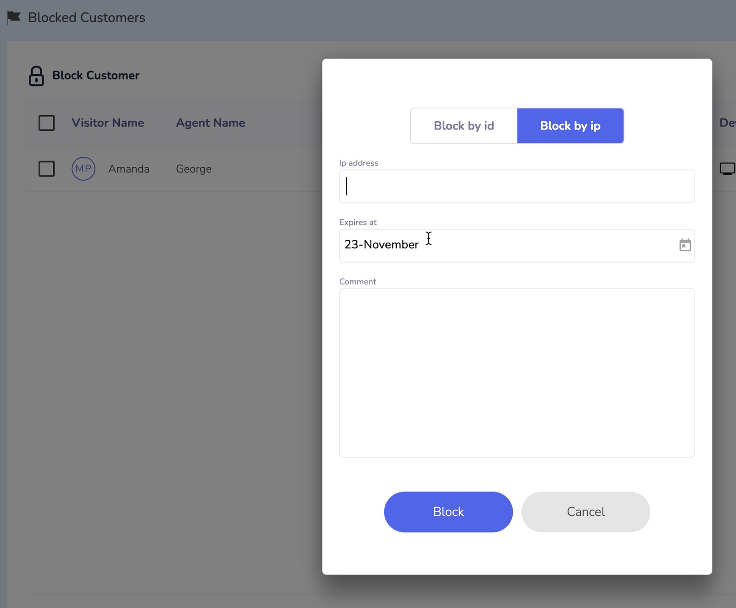
Task: Click the monitor device icon in Amanda's row
Action: pyautogui.click(x=727, y=169)
